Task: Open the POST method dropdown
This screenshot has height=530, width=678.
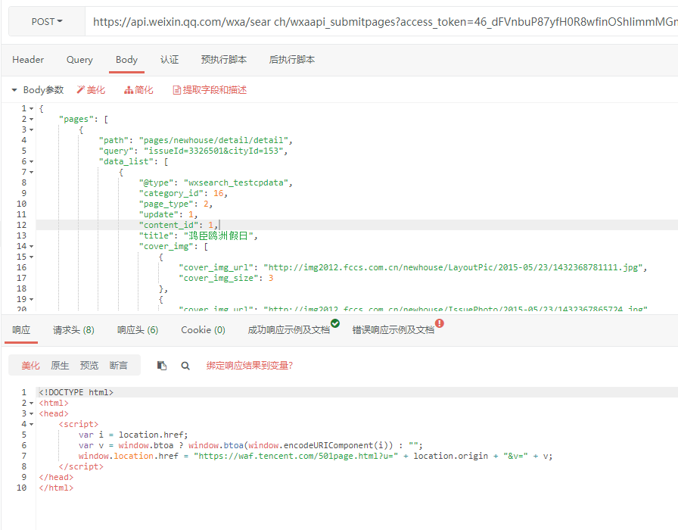Action: pyautogui.click(x=47, y=22)
